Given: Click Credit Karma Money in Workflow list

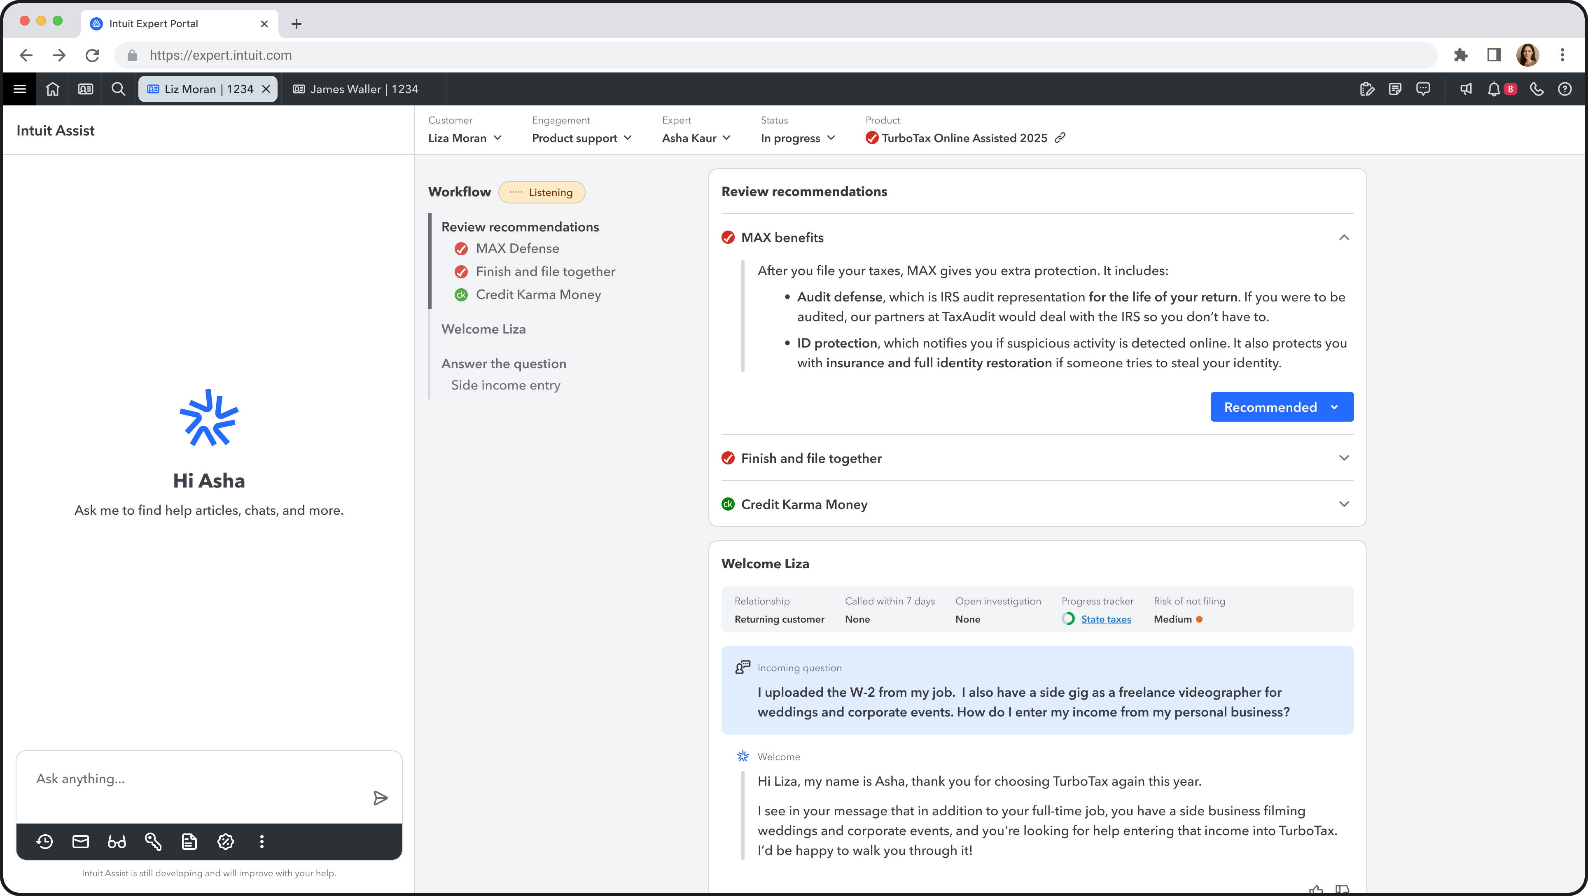Looking at the screenshot, I should coord(538,294).
